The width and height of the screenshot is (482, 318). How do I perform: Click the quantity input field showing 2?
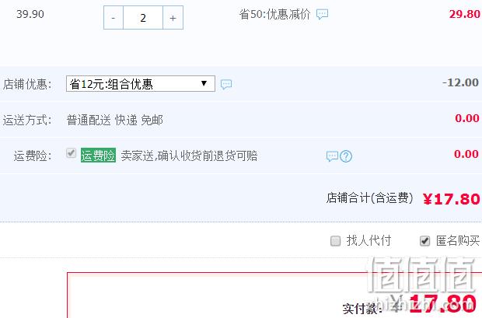point(143,18)
